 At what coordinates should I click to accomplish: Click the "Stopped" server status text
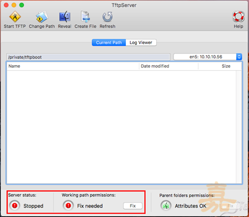(33, 206)
